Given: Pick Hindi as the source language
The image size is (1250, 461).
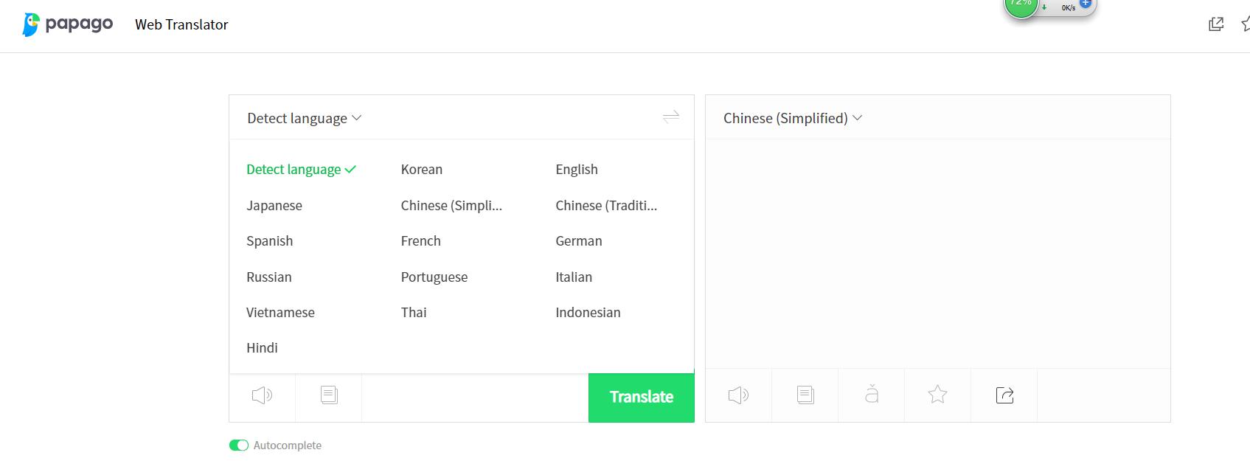Looking at the screenshot, I should click(262, 348).
